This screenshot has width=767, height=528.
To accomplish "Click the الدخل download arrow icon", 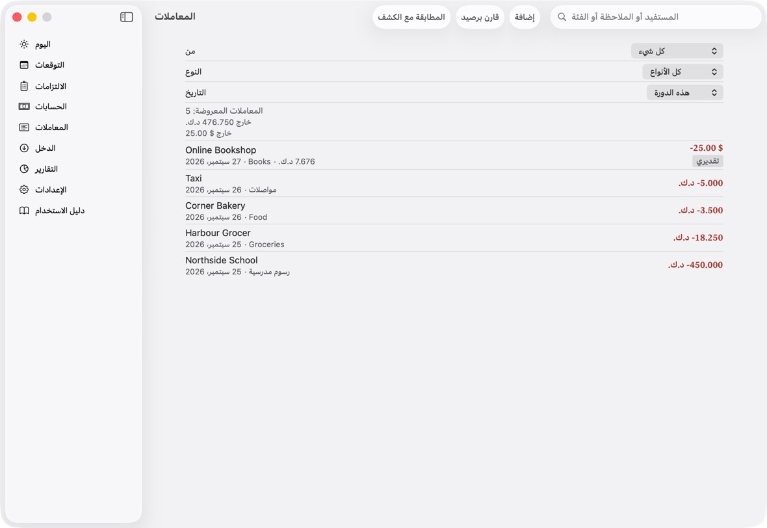I will click(24, 148).
